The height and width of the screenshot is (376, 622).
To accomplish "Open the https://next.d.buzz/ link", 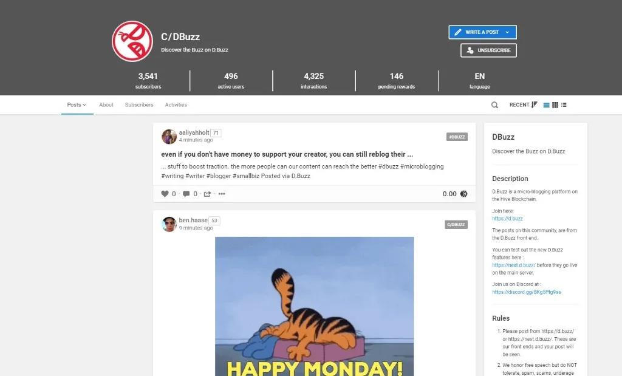I will tap(514, 265).
